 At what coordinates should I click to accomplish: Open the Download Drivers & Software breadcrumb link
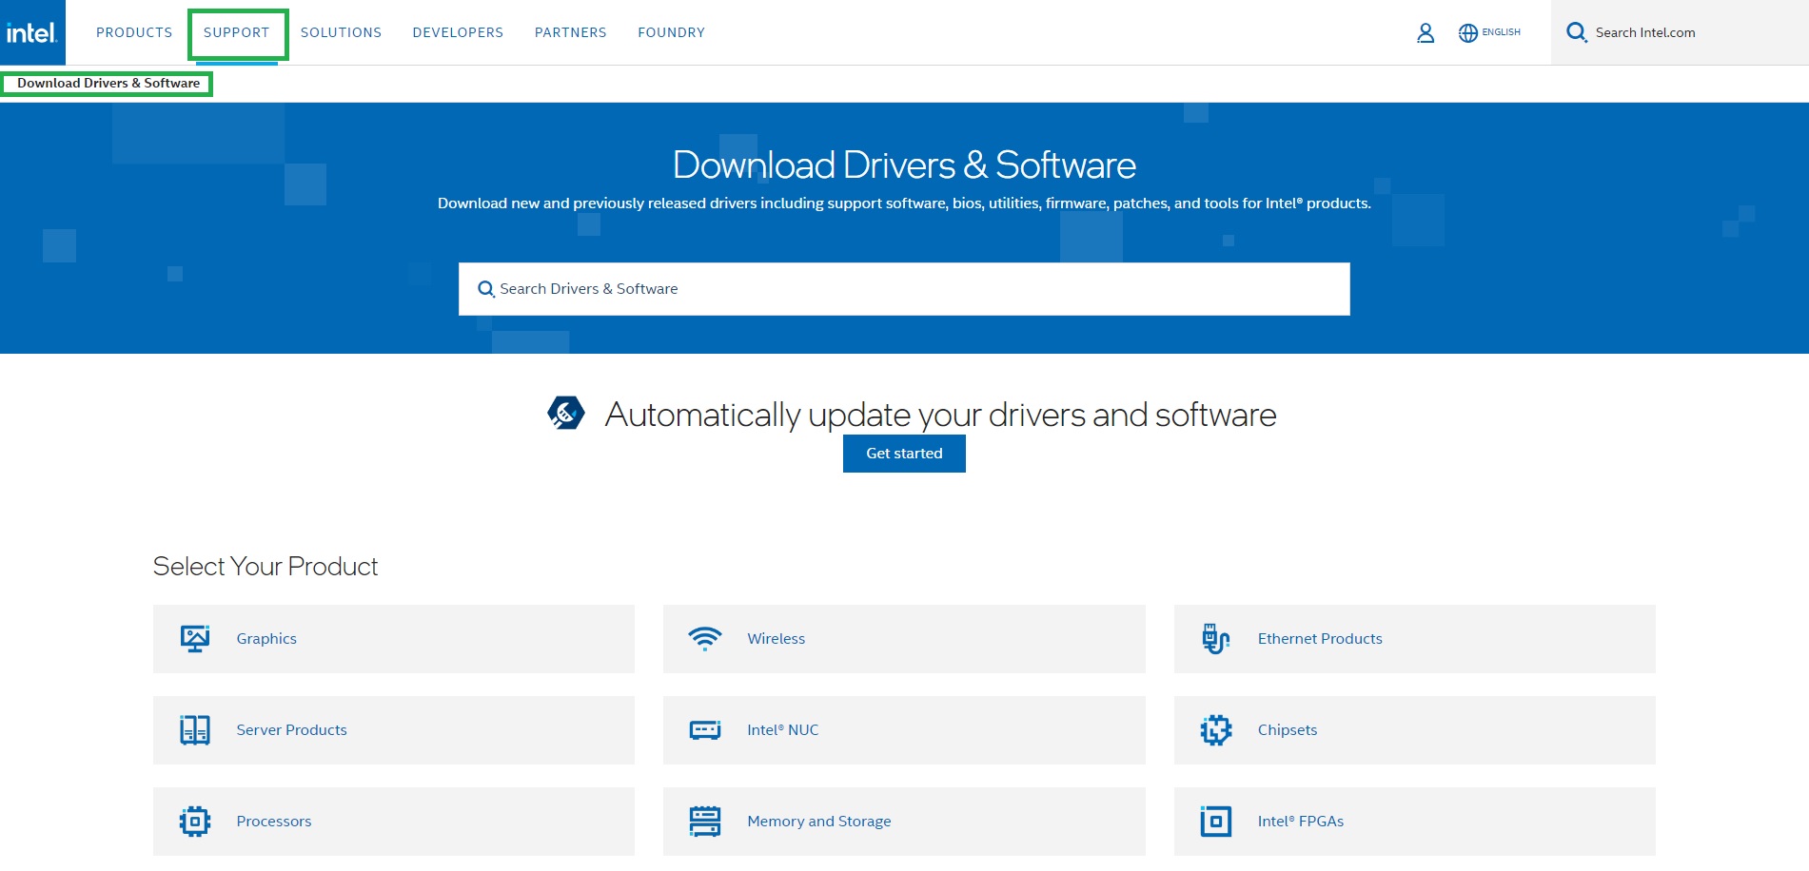pos(108,83)
